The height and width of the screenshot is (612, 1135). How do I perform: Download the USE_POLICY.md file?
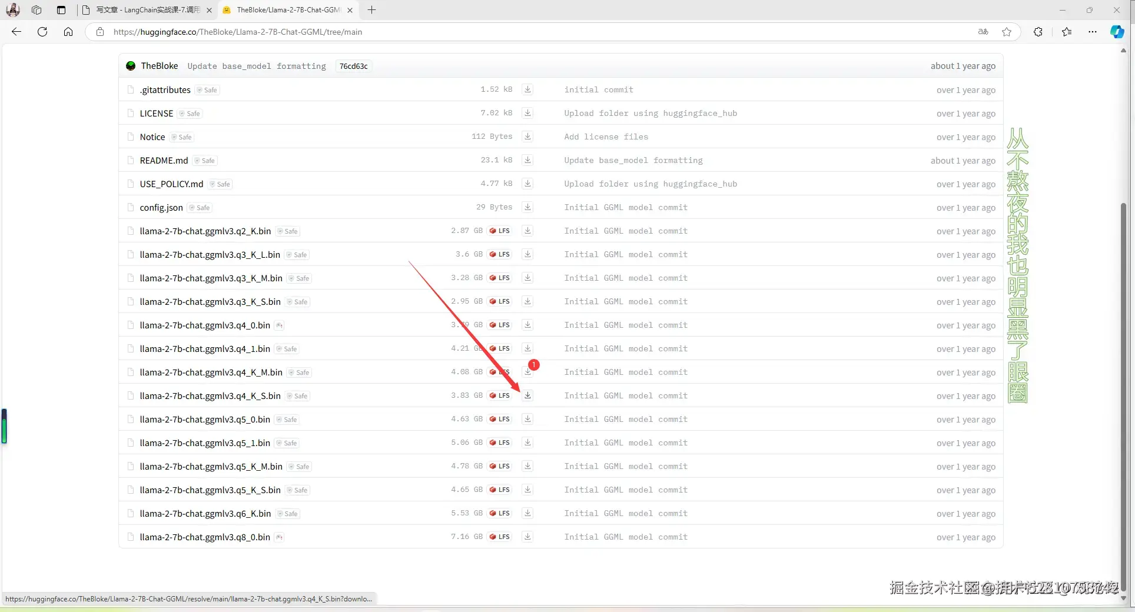tap(527, 184)
